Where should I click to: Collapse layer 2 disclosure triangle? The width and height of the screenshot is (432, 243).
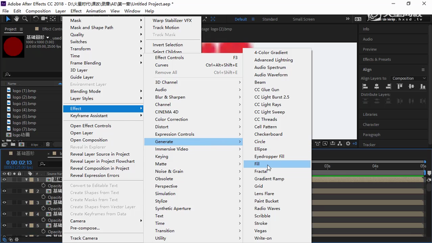coord(26,191)
